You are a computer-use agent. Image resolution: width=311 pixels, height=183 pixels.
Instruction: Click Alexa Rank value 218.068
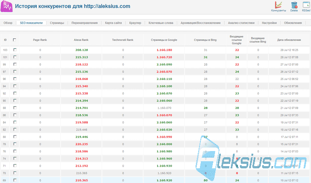81,79
